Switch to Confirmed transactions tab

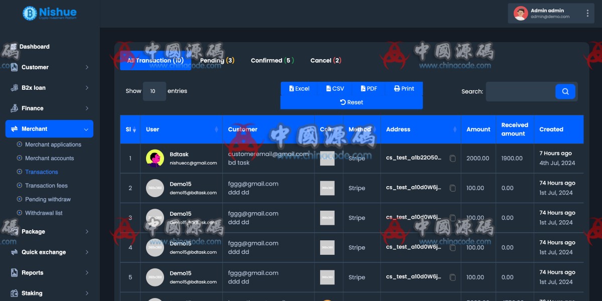pyautogui.click(x=272, y=61)
